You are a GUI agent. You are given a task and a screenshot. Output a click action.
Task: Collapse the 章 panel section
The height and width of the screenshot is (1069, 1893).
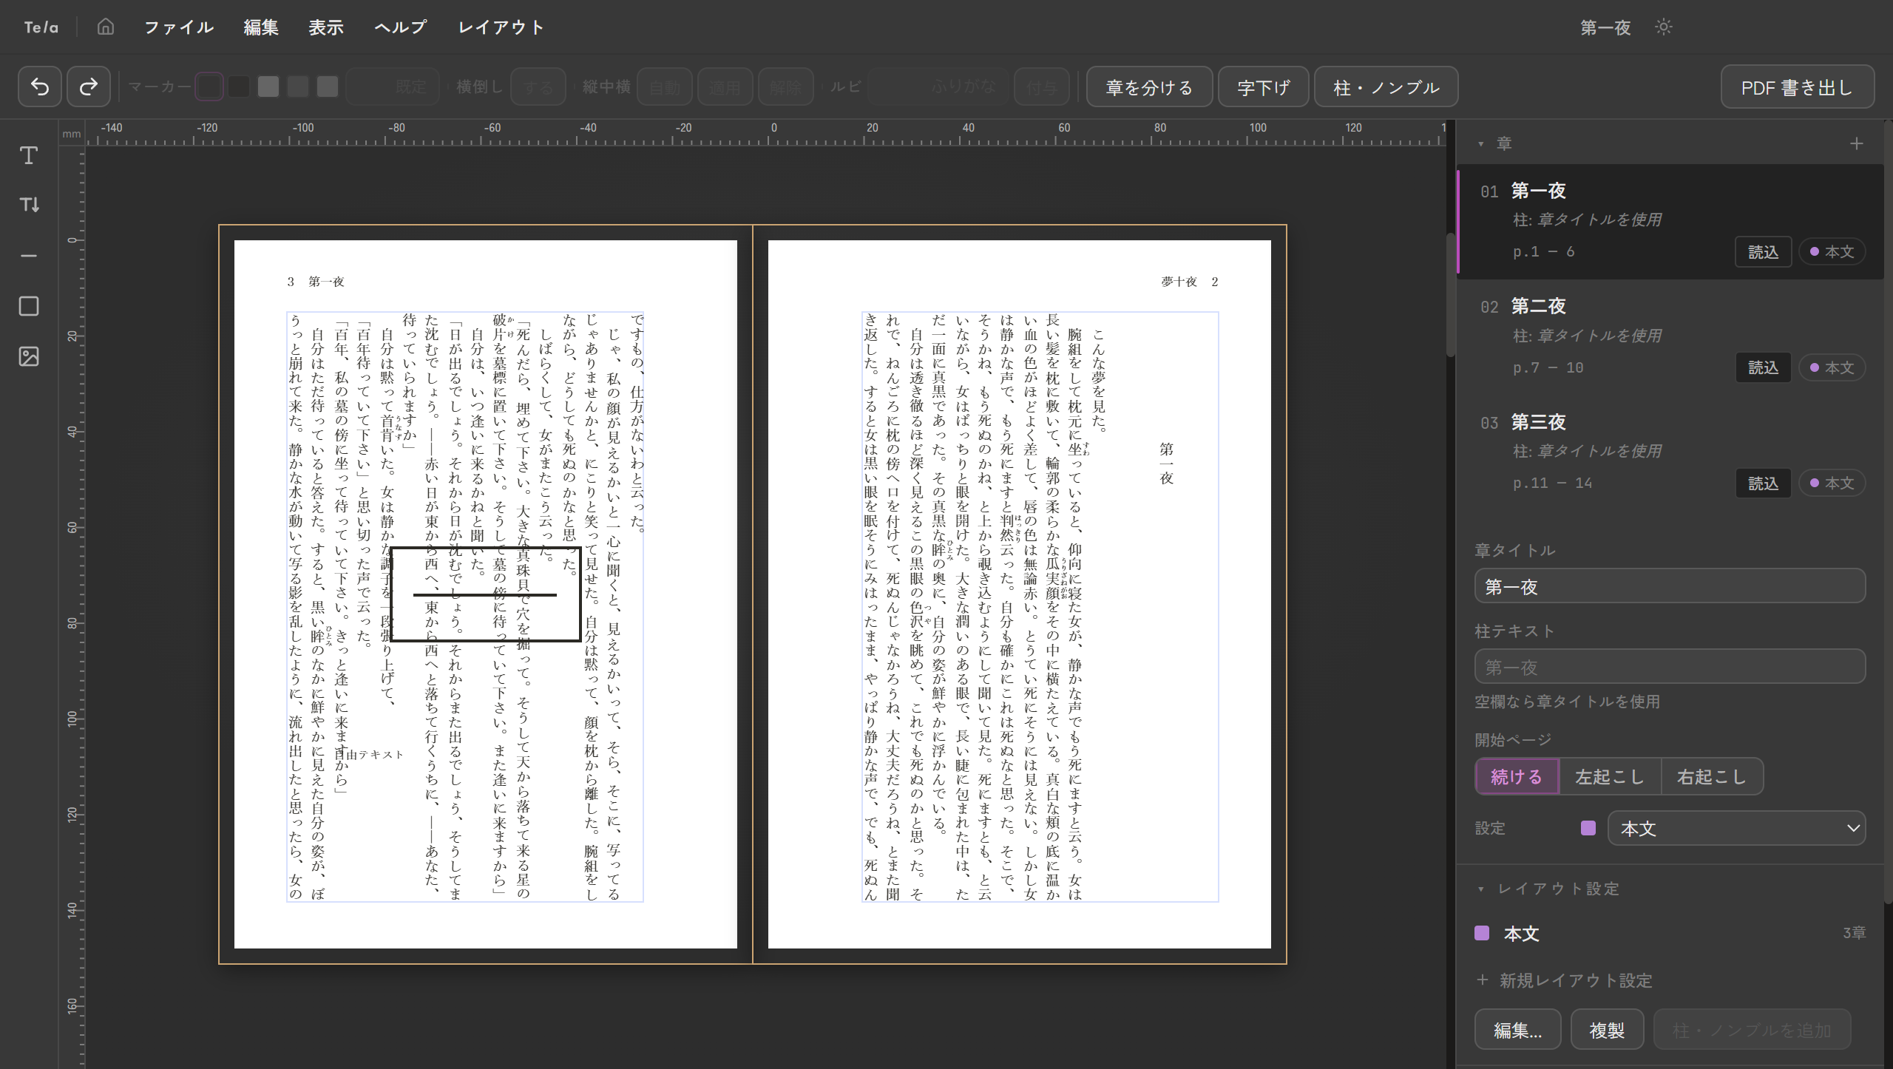(x=1481, y=143)
